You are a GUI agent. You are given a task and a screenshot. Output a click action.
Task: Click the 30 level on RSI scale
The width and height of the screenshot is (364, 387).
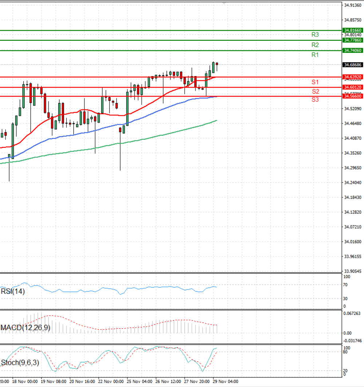pyautogui.click(x=345, y=299)
